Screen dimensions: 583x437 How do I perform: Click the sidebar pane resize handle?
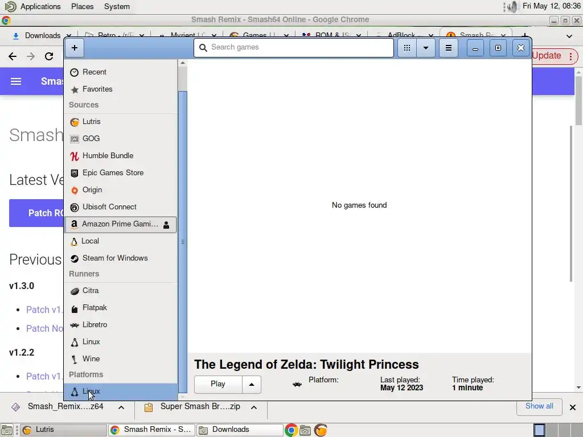click(183, 242)
